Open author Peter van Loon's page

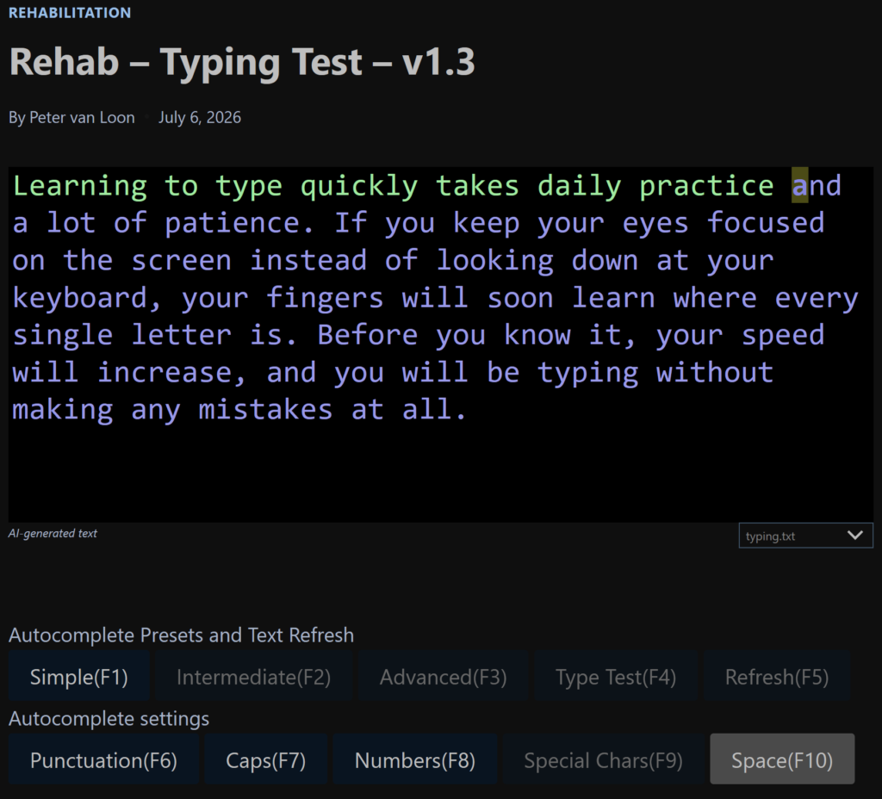(x=82, y=117)
